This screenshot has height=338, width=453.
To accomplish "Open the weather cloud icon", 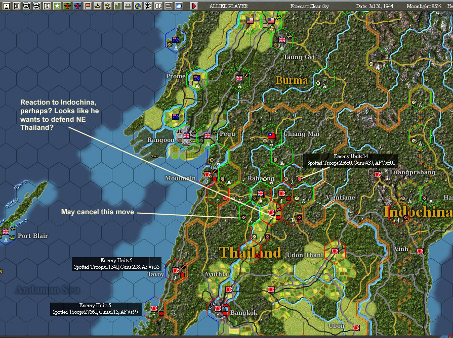I will tap(179, 6).
